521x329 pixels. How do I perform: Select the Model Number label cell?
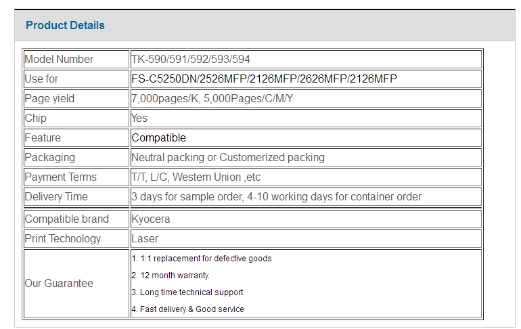point(76,60)
